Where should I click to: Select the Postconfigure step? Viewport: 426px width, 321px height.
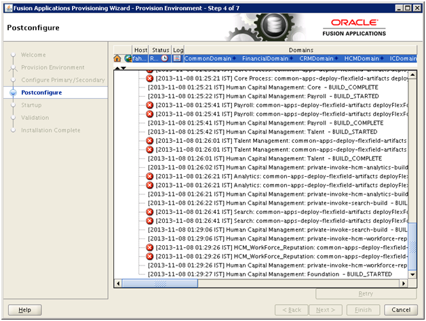click(x=41, y=93)
